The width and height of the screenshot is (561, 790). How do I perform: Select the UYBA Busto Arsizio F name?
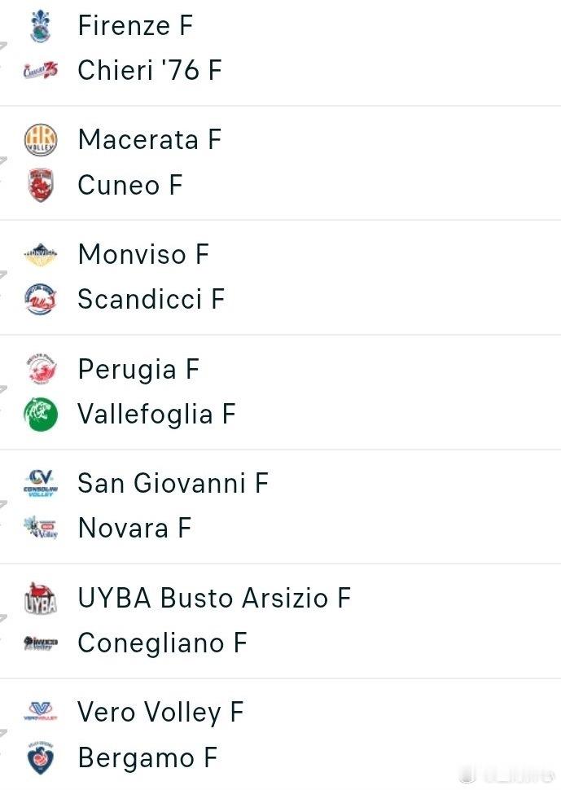click(213, 599)
